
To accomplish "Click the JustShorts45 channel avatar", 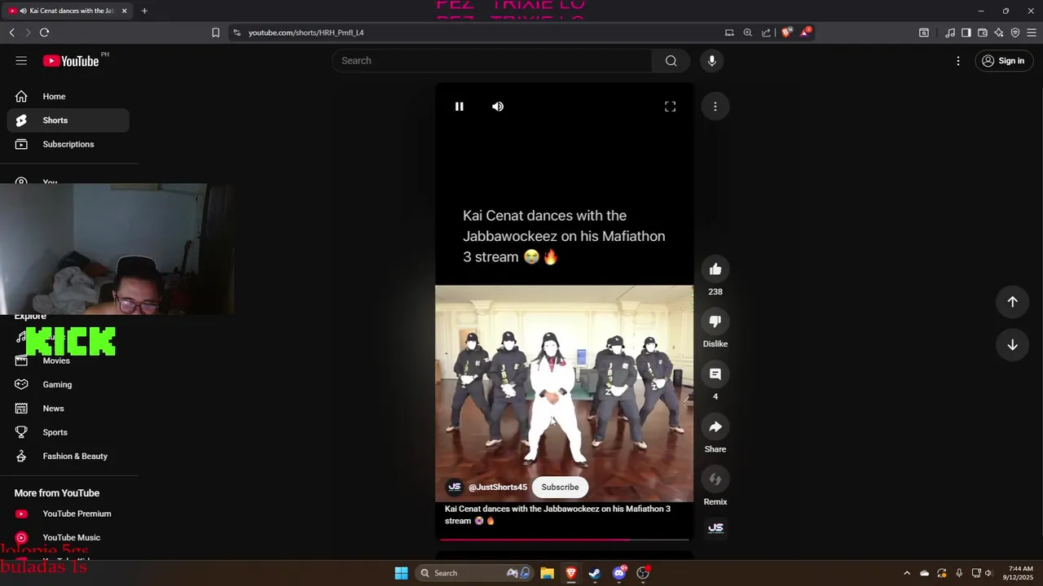I will [x=455, y=487].
